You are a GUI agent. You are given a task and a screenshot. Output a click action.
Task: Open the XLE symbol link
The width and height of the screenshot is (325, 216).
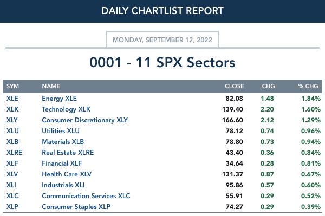[12, 99]
